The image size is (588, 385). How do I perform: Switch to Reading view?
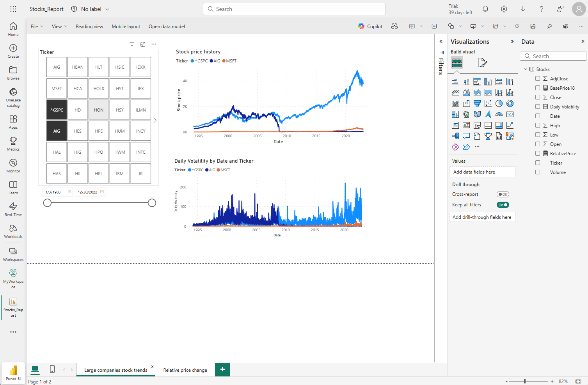(89, 27)
